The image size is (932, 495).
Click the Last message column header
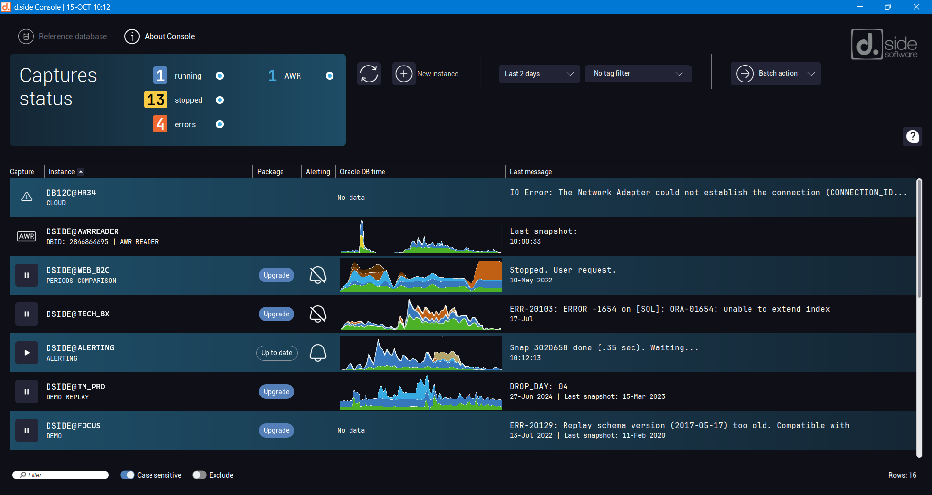tap(531, 172)
